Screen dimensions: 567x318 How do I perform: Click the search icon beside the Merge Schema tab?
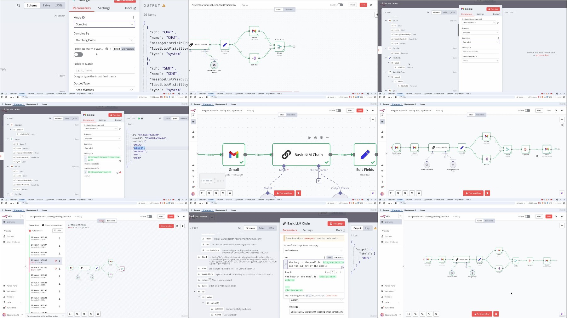[19, 5]
